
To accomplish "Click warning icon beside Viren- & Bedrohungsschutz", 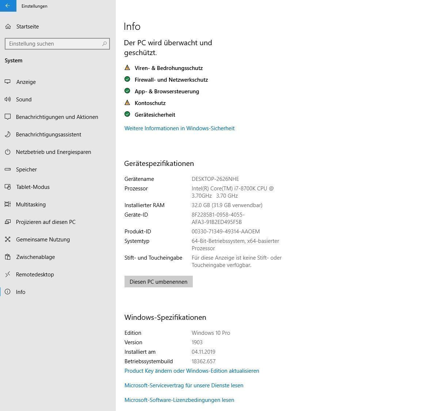I will tap(127, 67).
